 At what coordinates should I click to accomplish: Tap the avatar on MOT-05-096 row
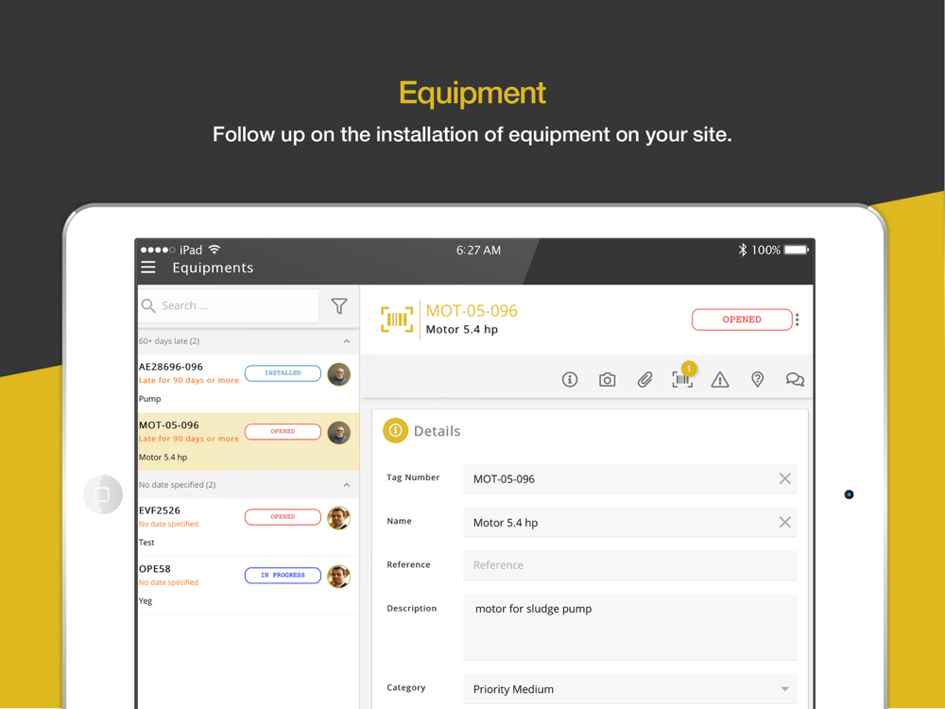[338, 433]
